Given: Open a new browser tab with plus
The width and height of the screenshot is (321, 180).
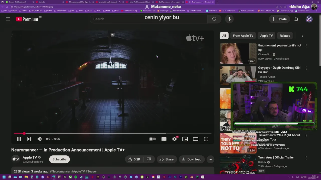Looking at the screenshot, I should coord(217,2).
